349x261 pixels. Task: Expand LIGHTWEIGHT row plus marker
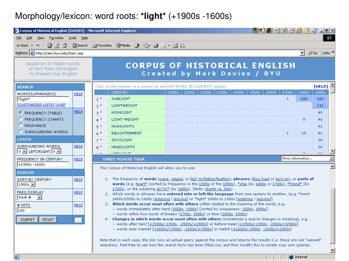pos(101,105)
